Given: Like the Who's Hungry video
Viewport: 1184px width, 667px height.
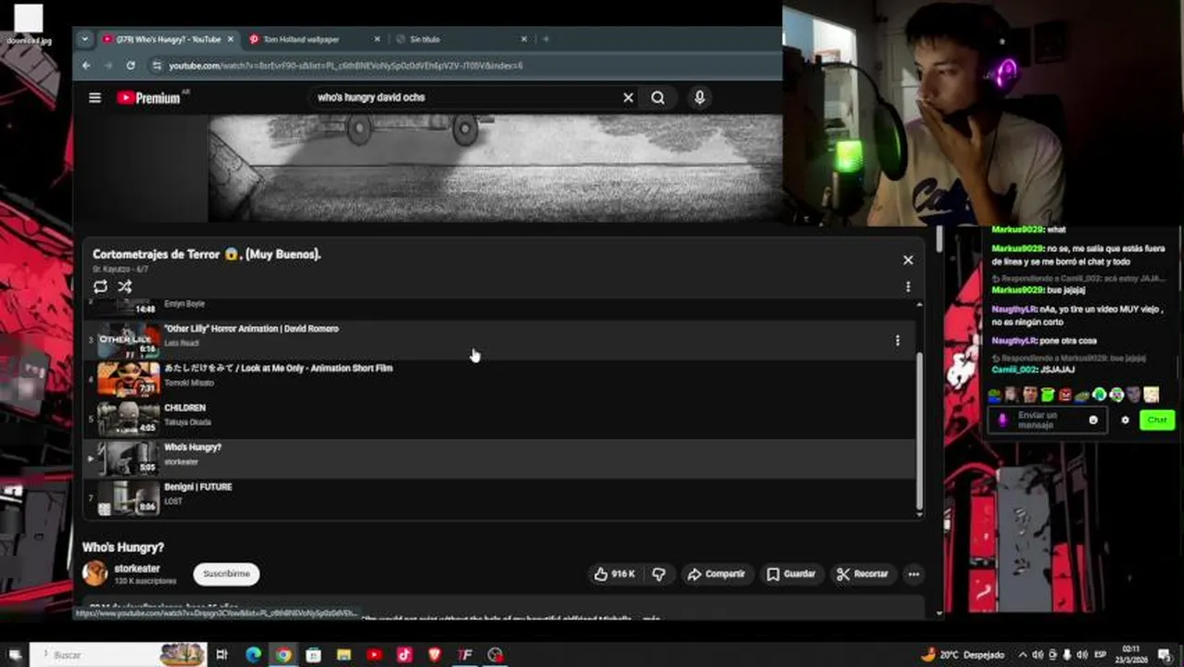Looking at the screenshot, I should pyautogui.click(x=614, y=574).
